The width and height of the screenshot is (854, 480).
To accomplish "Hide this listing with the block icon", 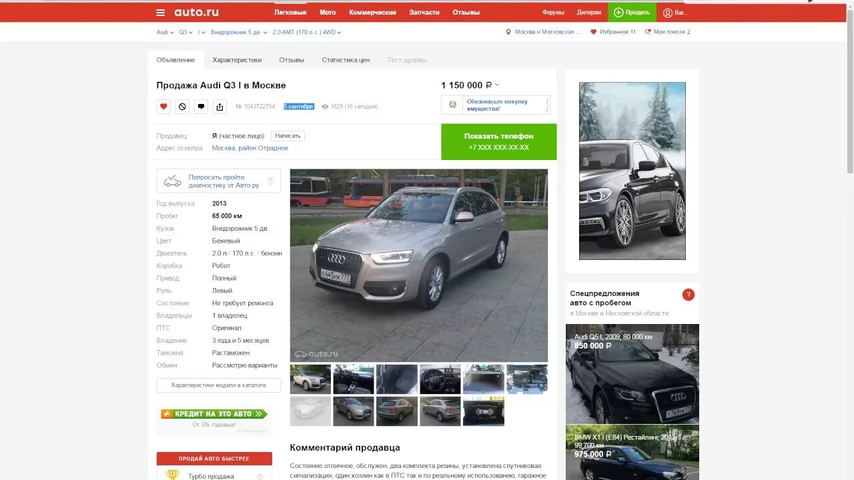I will [182, 107].
